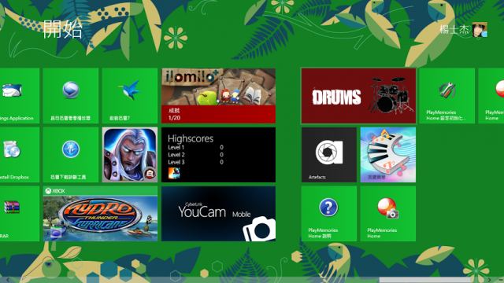Launch PlayMemories Home tile with camera icon
This screenshot has width=504, height=283.
[388, 214]
